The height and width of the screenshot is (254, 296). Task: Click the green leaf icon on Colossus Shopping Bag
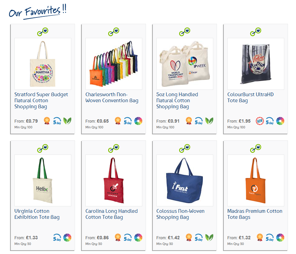209,238
